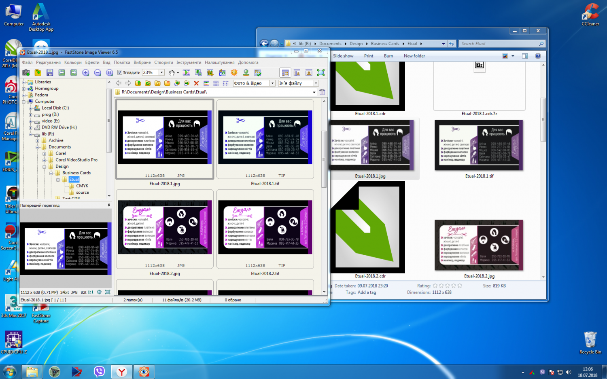Open the camera acquire-image icon
This screenshot has width=607, height=379.
[x=26, y=73]
